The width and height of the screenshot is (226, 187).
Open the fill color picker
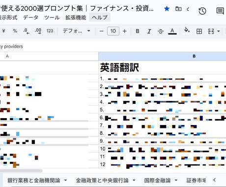(187, 31)
